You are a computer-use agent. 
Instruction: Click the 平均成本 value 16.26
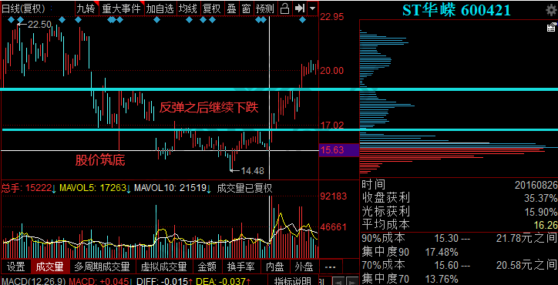point(546,225)
